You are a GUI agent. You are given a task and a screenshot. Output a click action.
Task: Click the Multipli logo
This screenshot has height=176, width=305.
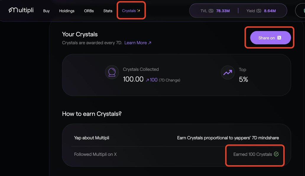click(21, 10)
